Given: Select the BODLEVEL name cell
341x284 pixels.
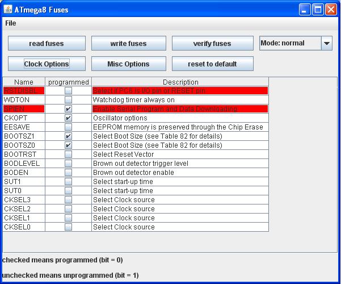Looking at the screenshot, I should tap(24, 164).
